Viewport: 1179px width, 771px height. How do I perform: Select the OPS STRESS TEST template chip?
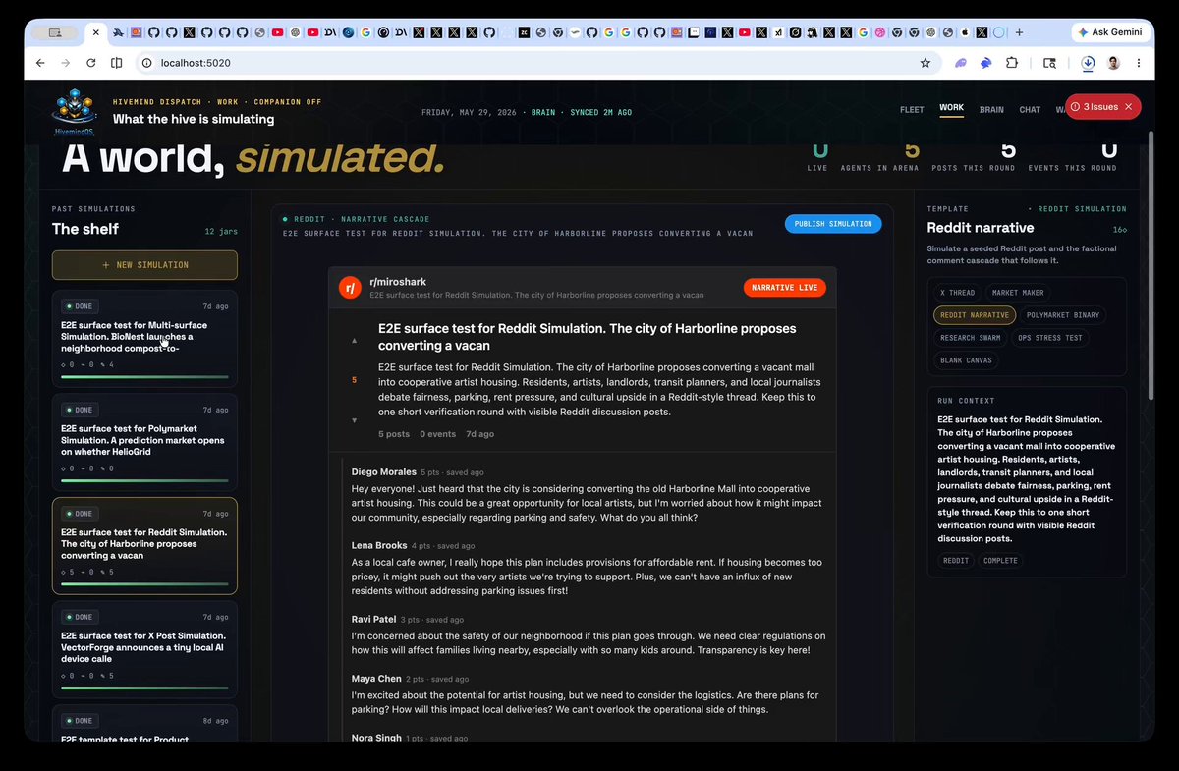(1050, 338)
